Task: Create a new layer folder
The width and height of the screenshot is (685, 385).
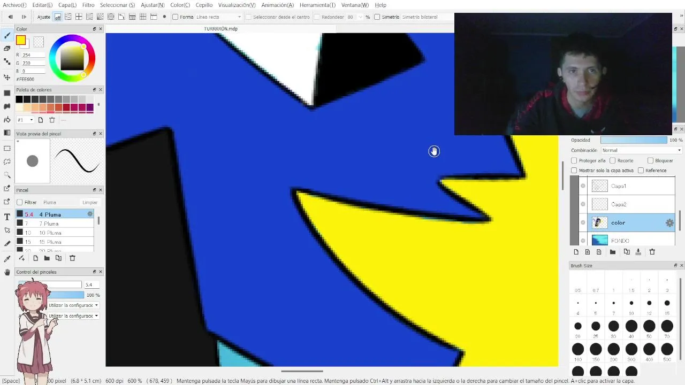Action: [613, 252]
